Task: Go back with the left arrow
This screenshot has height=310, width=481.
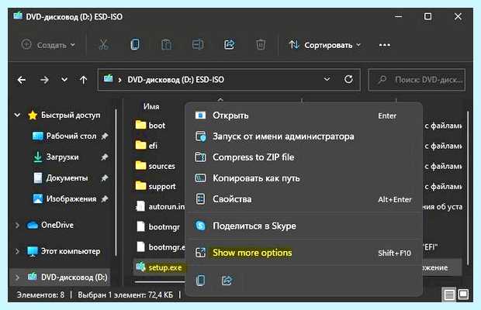Action: tap(22, 81)
